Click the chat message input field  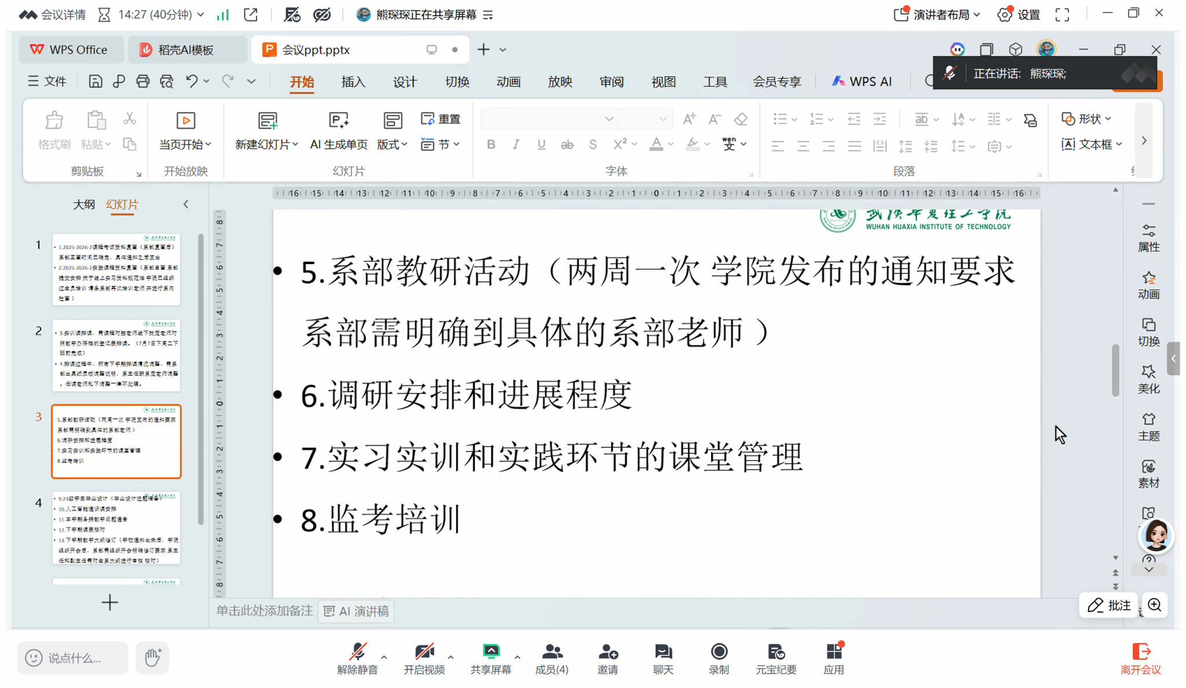(73, 658)
